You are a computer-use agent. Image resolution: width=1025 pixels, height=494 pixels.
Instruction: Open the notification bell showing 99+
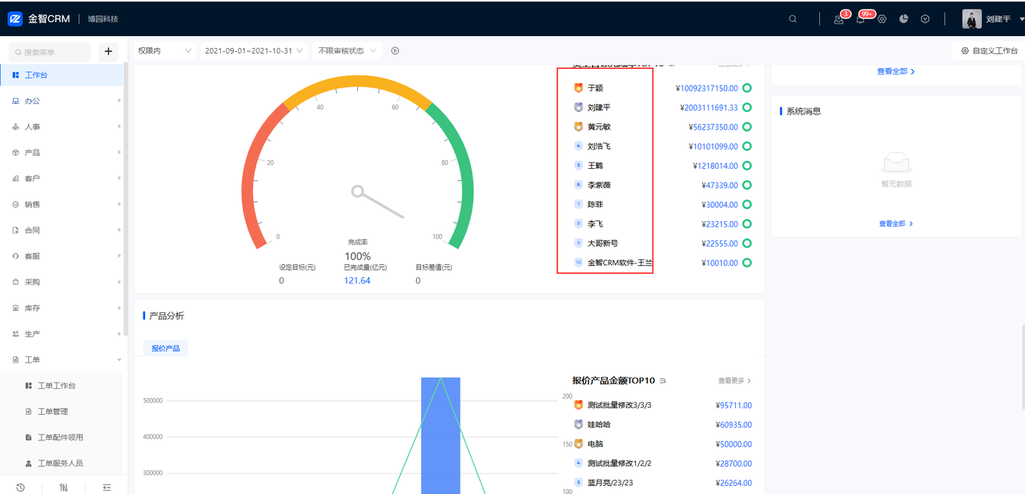tap(861, 19)
